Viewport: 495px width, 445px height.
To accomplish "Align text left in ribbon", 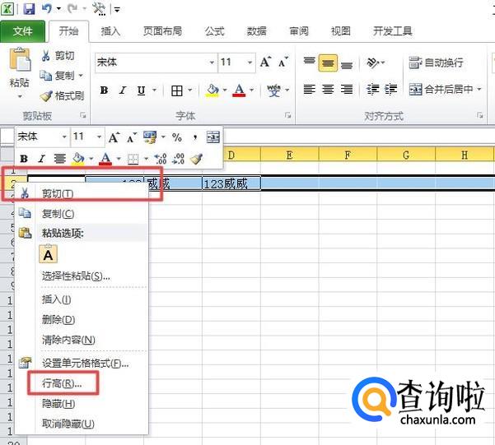I will (309, 90).
